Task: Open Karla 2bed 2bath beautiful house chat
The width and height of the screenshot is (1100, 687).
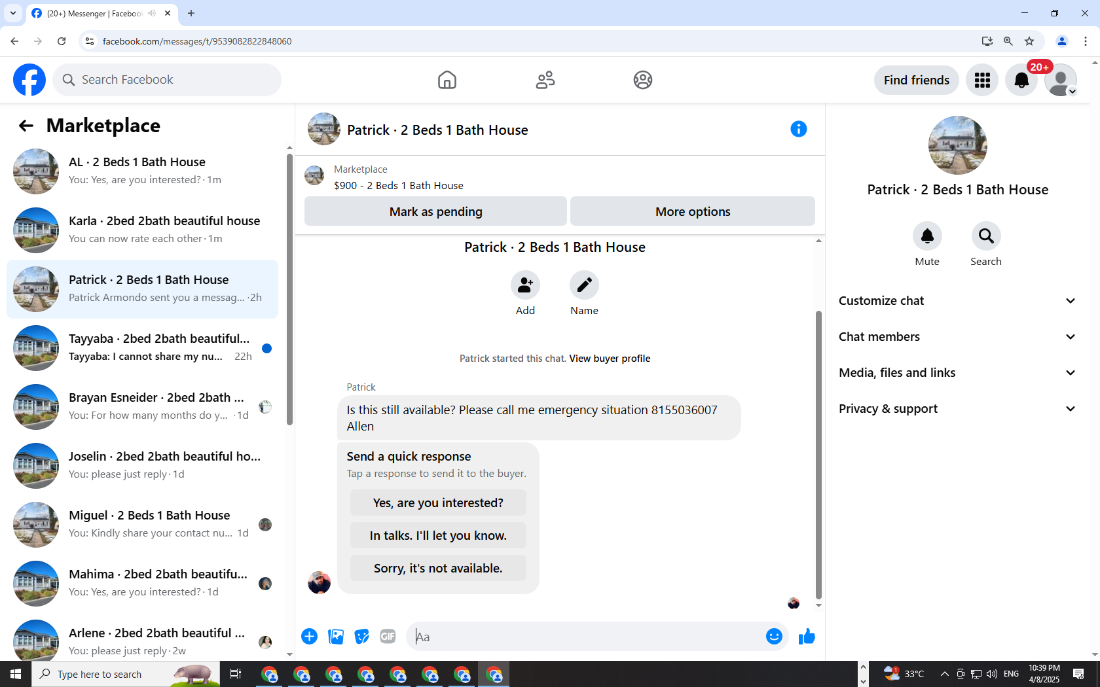Action: coord(143,230)
